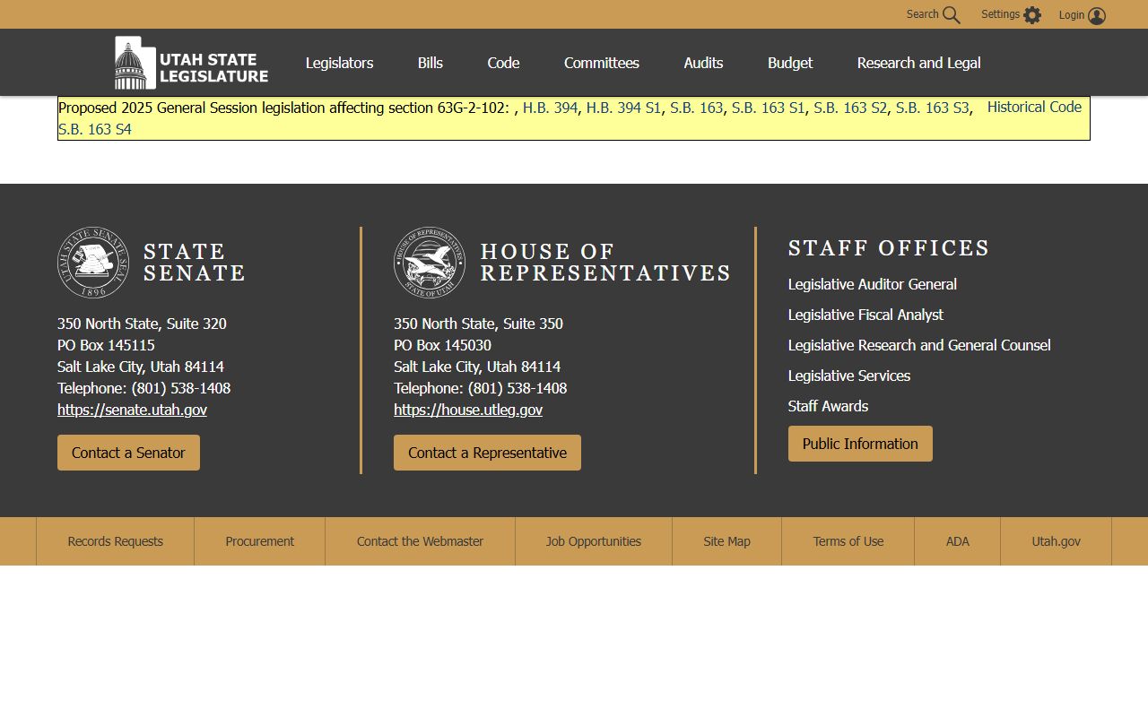Open Terms of Use footer link
The width and height of the screenshot is (1148, 717).
coord(848,541)
